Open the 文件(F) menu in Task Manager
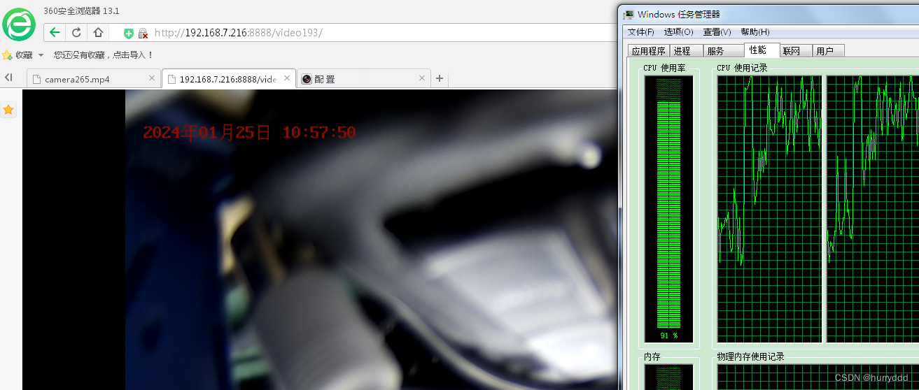This screenshot has height=390, width=919. point(641,31)
